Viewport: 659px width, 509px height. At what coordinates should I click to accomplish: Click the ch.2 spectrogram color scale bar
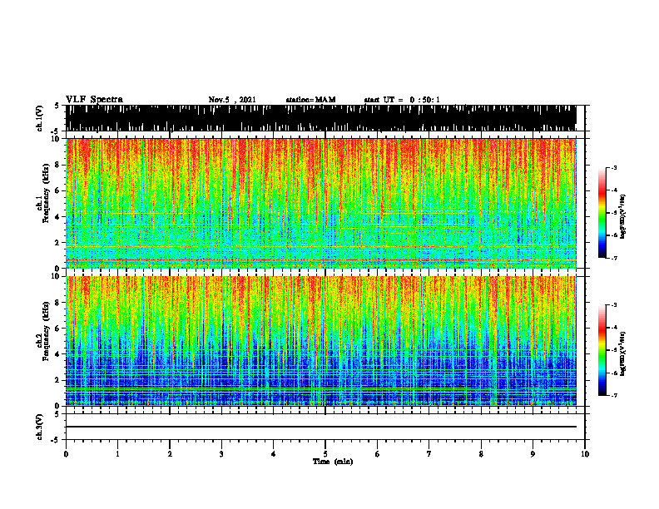(x=602, y=350)
